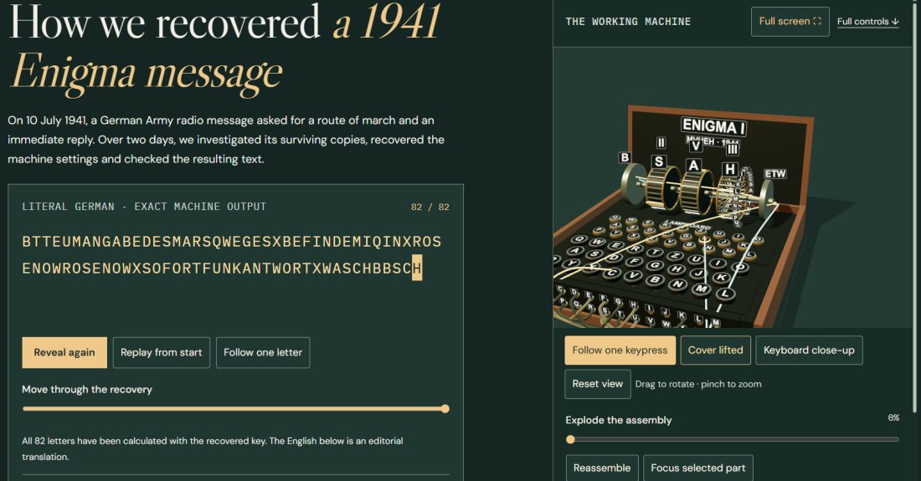
Task: Click the M key on the 3D keyboard
Action: tap(702, 289)
